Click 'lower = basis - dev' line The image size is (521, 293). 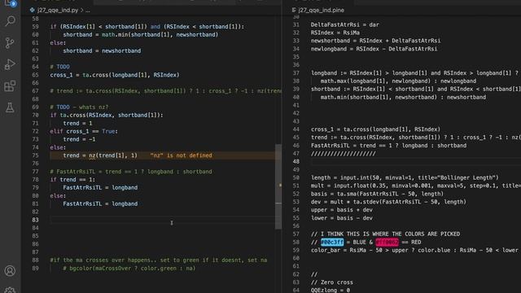click(342, 218)
